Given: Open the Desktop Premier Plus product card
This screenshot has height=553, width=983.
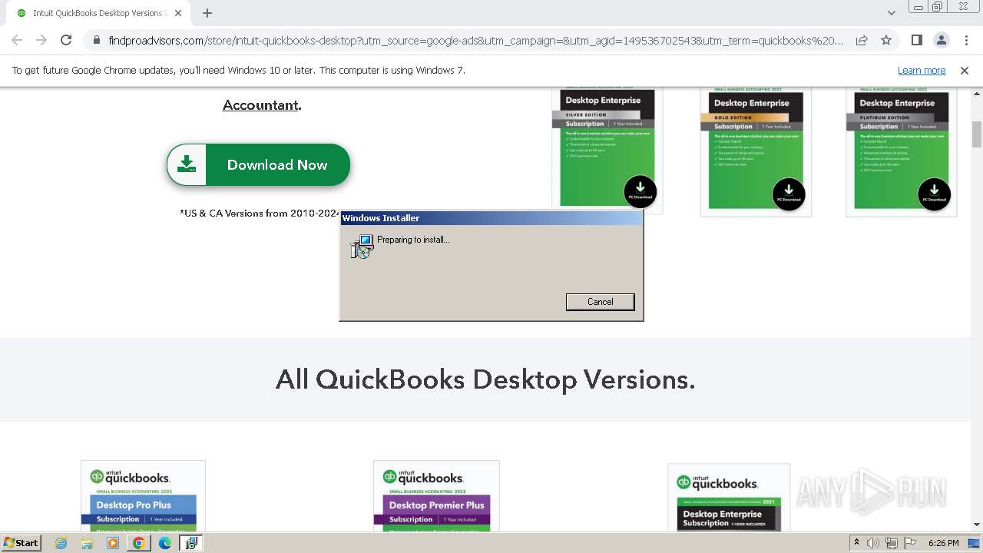Looking at the screenshot, I should coord(436,496).
